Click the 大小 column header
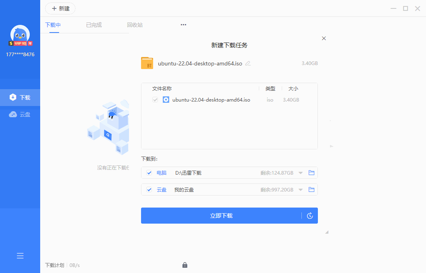 coord(293,88)
